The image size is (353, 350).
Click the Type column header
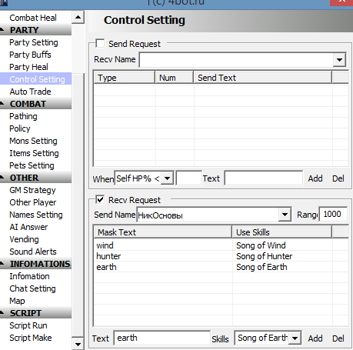(124, 78)
